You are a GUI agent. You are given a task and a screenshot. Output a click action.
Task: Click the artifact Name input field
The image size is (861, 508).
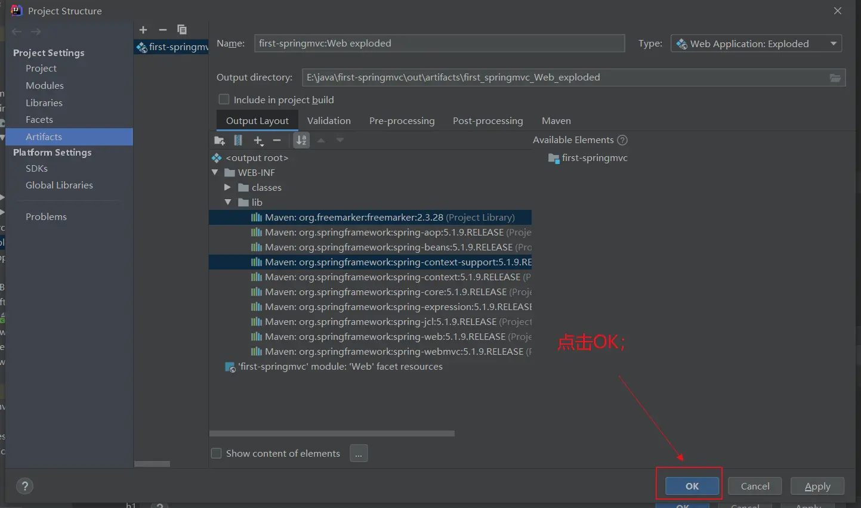[x=439, y=44]
